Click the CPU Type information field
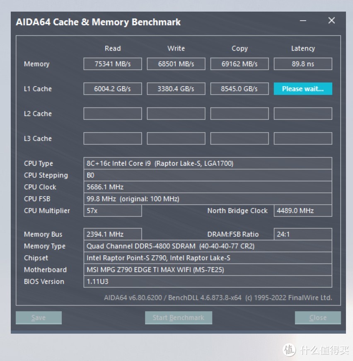The width and height of the screenshot is (353, 361). [x=208, y=163]
